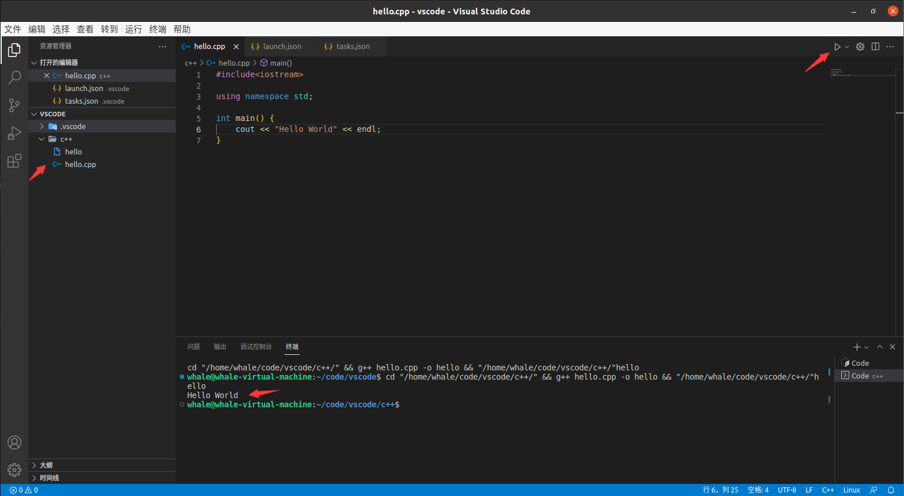Open the 选择 menu

click(x=61, y=29)
